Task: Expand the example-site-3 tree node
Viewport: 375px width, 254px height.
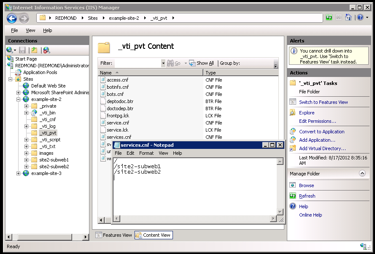Action: [x=19, y=173]
